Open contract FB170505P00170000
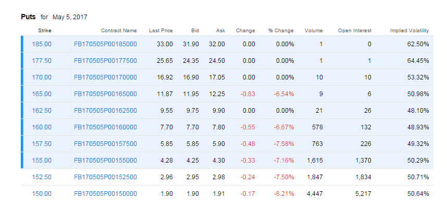This screenshot has height=200, width=447. [x=105, y=77]
